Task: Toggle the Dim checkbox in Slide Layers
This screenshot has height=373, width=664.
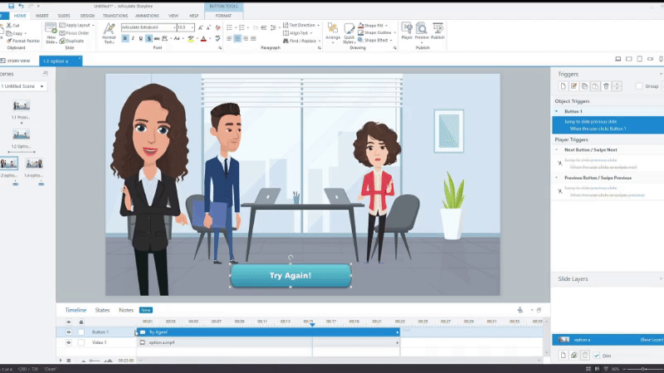Action: tap(596, 356)
